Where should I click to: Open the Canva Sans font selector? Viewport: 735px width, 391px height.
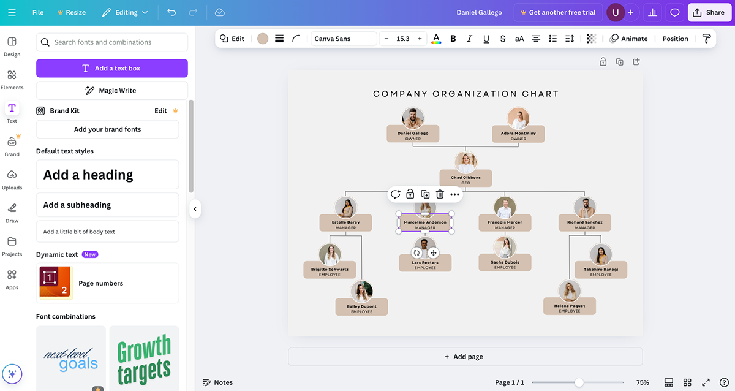pos(344,39)
